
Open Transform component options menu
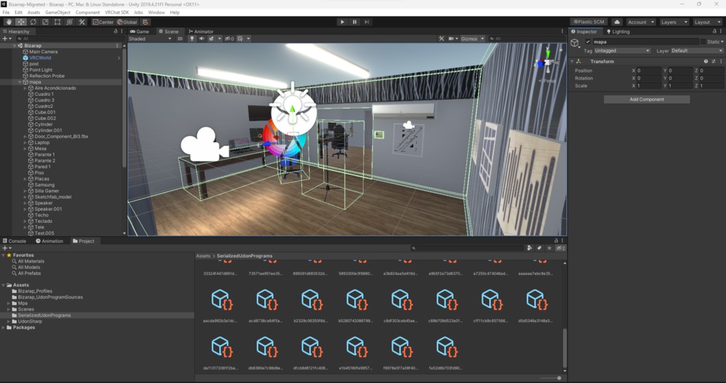[721, 61]
